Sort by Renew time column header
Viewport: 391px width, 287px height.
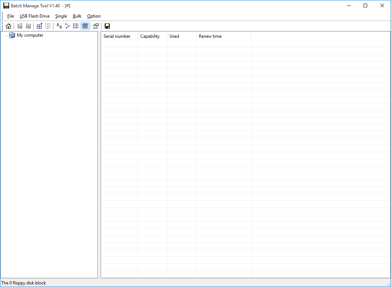[224, 36]
